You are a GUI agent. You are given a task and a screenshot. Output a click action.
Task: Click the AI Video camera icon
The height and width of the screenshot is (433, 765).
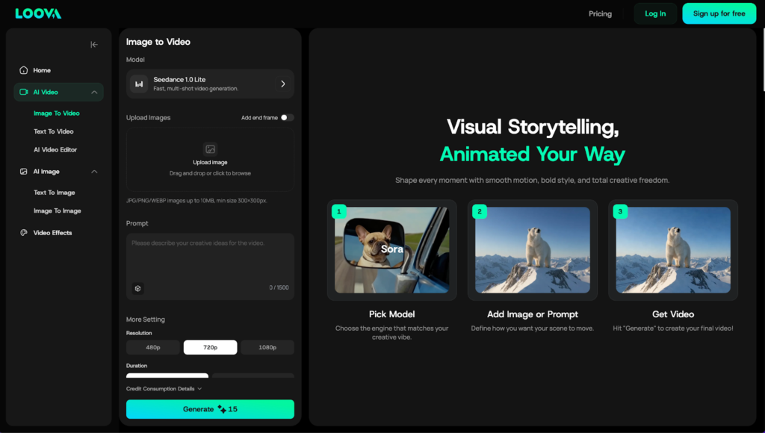pos(24,93)
